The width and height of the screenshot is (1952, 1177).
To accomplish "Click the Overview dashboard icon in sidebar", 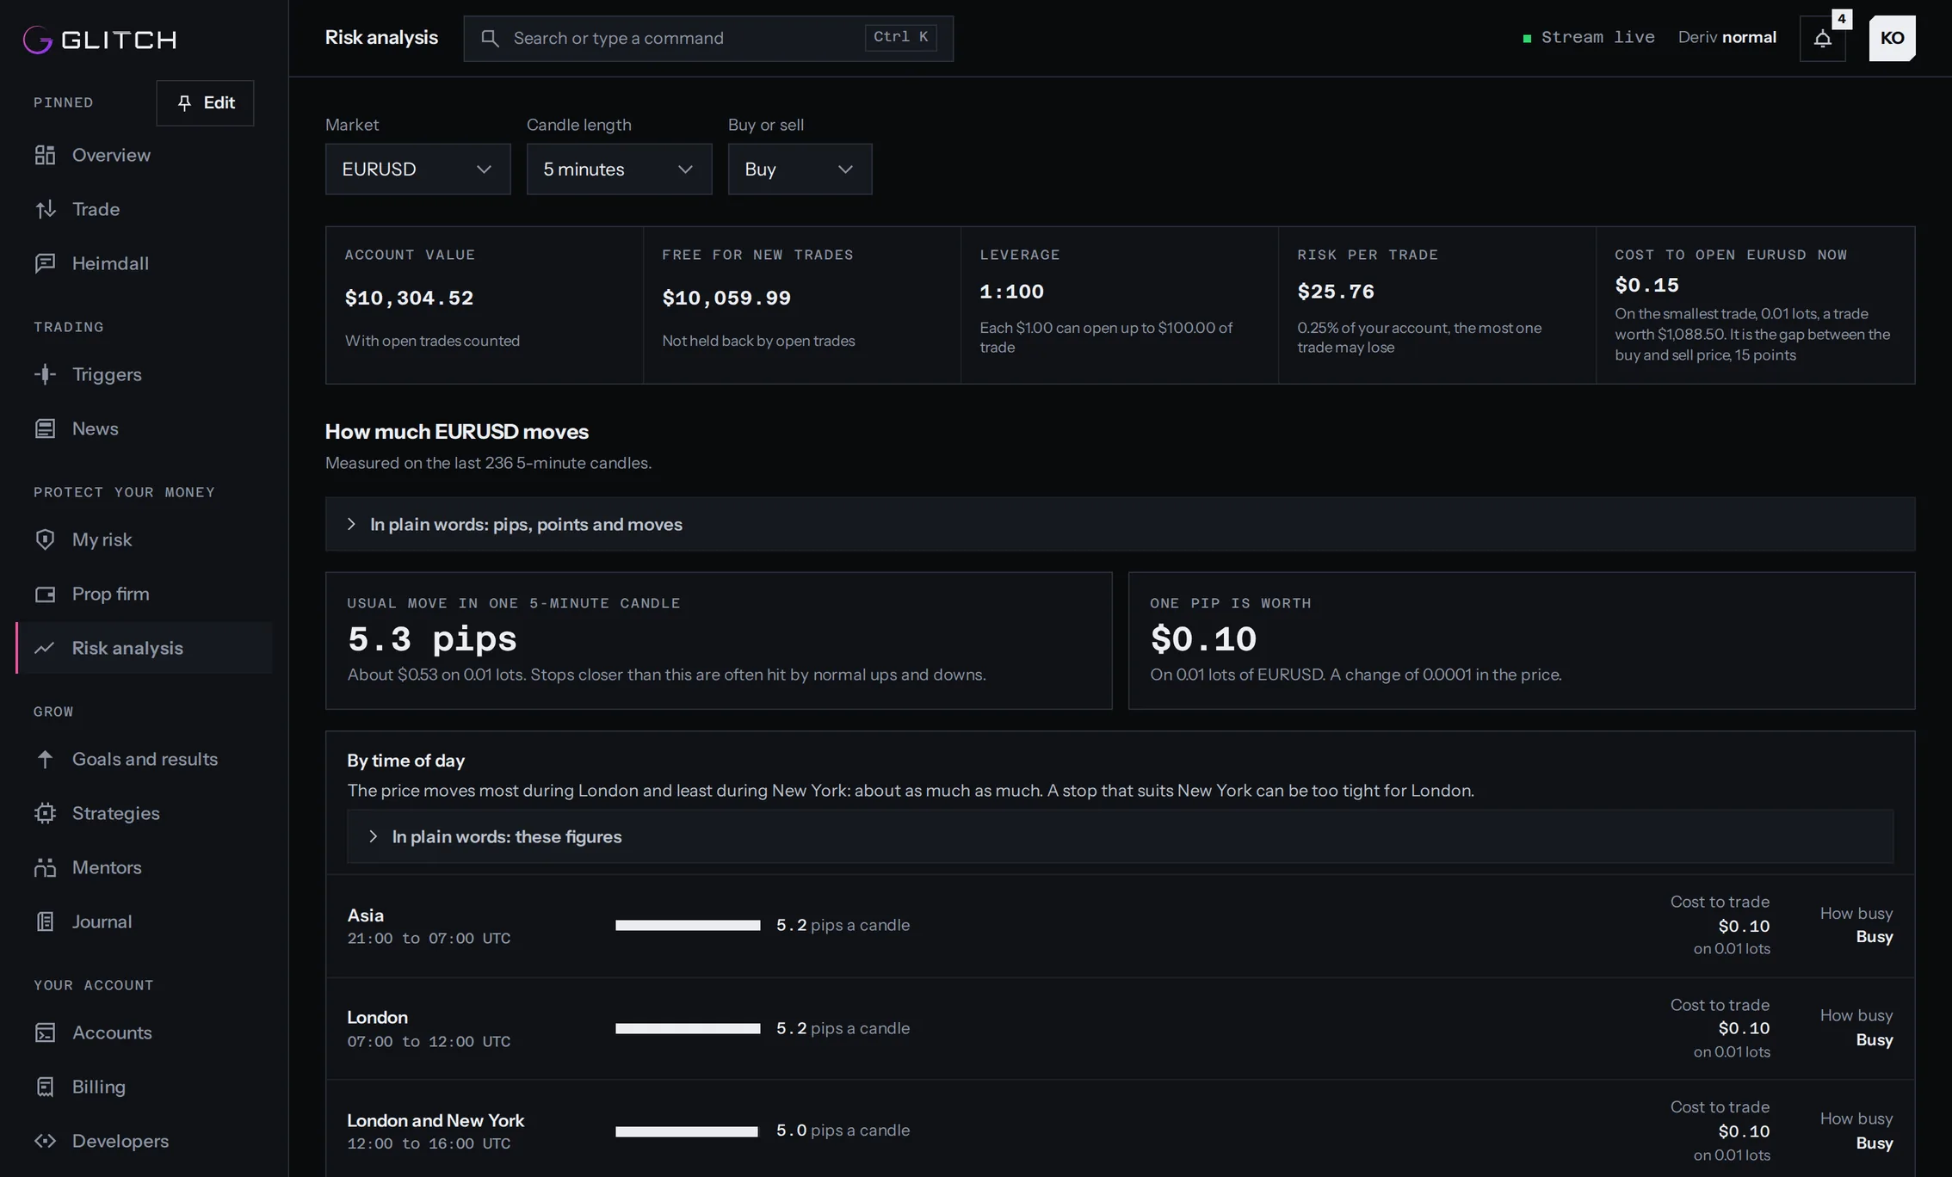I will click(45, 155).
